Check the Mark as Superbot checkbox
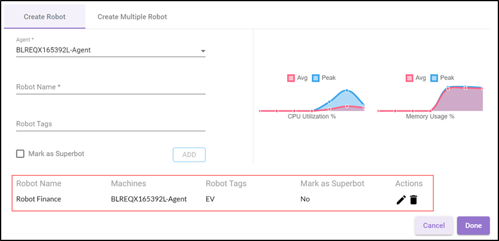This screenshot has width=499, height=241. (x=20, y=154)
